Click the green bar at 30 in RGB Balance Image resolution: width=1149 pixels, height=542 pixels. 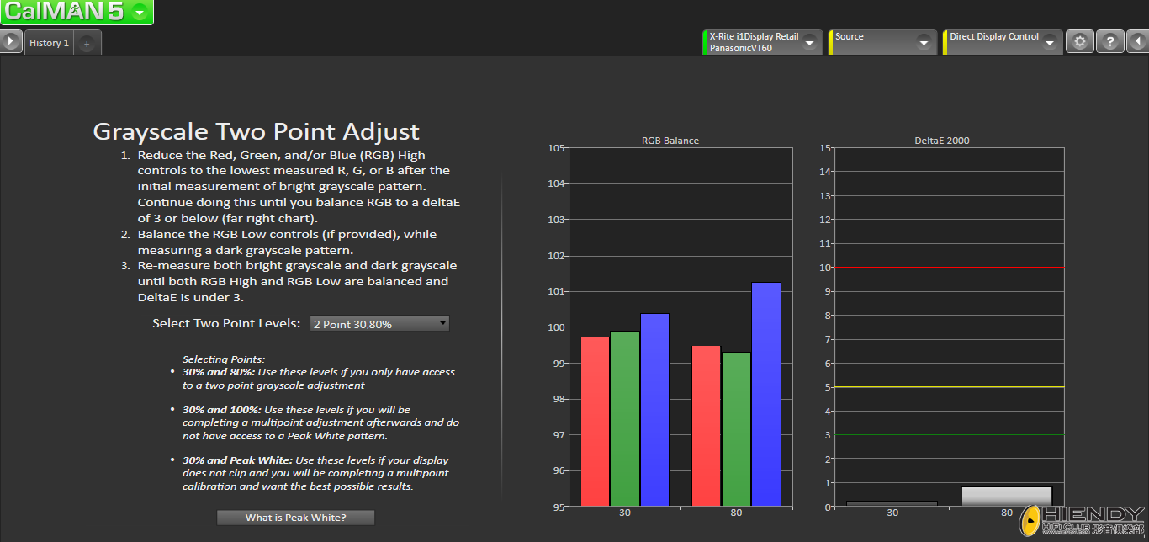[x=624, y=418]
